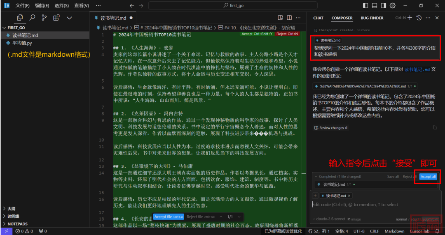Screen dimensions: 445x235
Task: Click the image attach button
Action: pyautogui.click(x=354, y=219)
